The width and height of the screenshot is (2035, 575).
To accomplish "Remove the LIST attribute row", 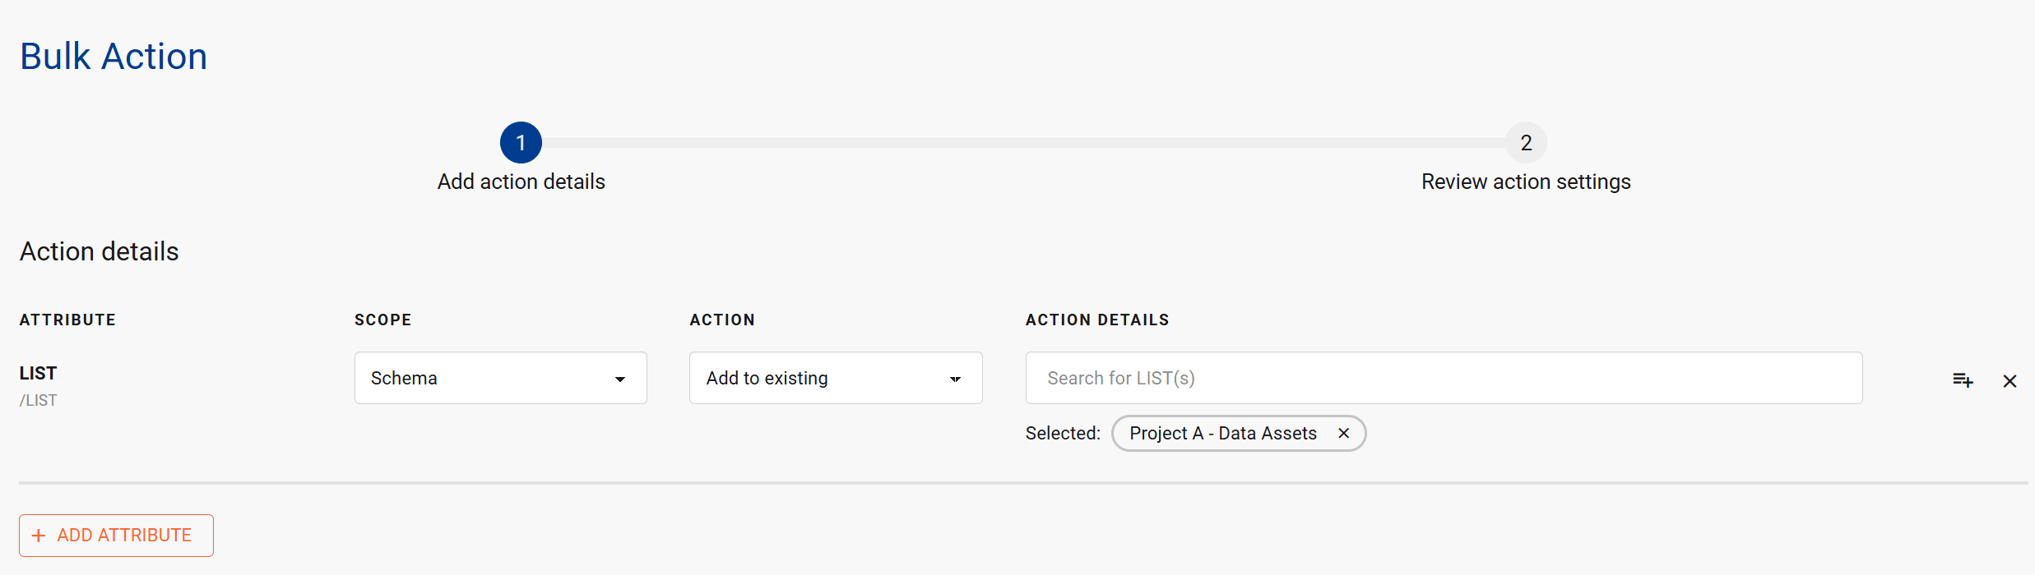I will pyautogui.click(x=2010, y=380).
